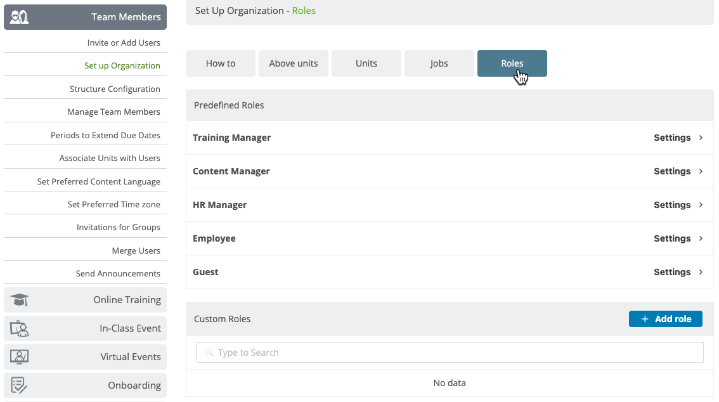This screenshot has width=719, height=402.
Task: Expand Training Manager via its chevron
Action: [x=701, y=138]
